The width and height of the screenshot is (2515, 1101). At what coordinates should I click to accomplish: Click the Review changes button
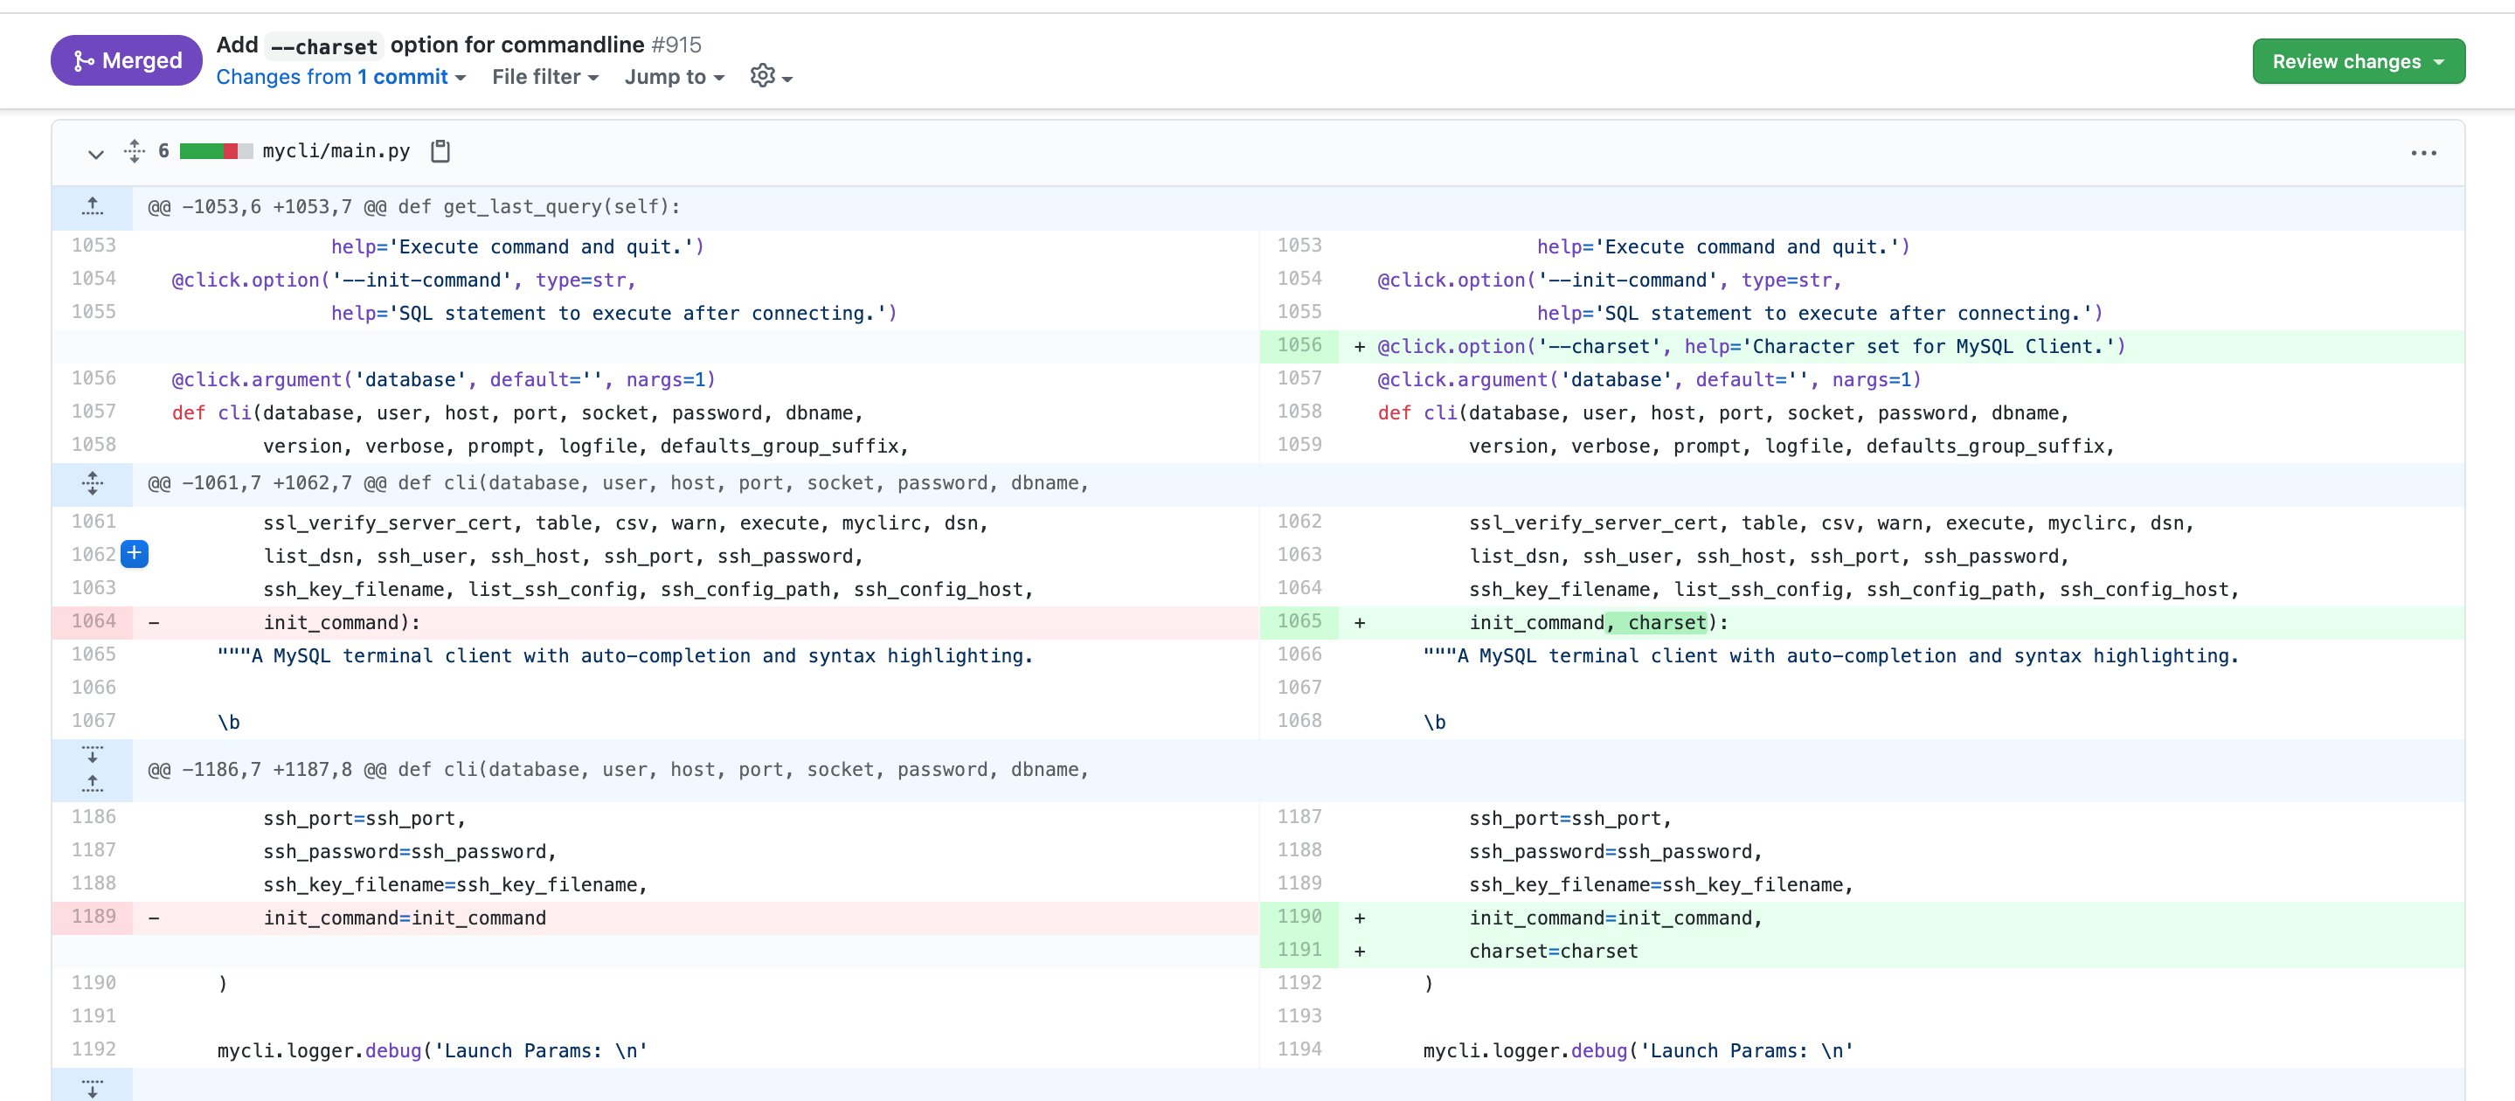click(2357, 61)
